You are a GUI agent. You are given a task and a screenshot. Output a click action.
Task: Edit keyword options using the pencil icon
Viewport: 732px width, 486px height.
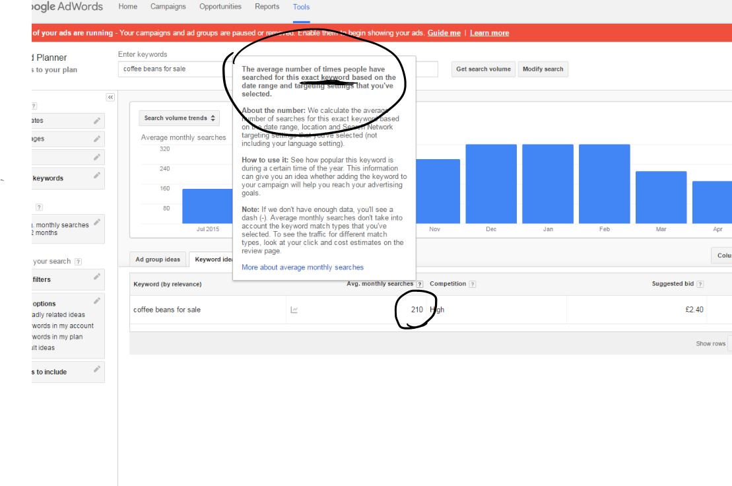click(x=96, y=300)
